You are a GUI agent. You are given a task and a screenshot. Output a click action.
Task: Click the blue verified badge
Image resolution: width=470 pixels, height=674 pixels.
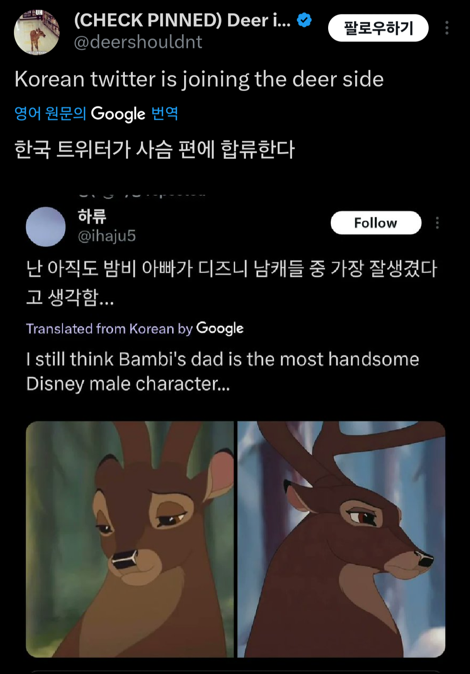click(304, 20)
